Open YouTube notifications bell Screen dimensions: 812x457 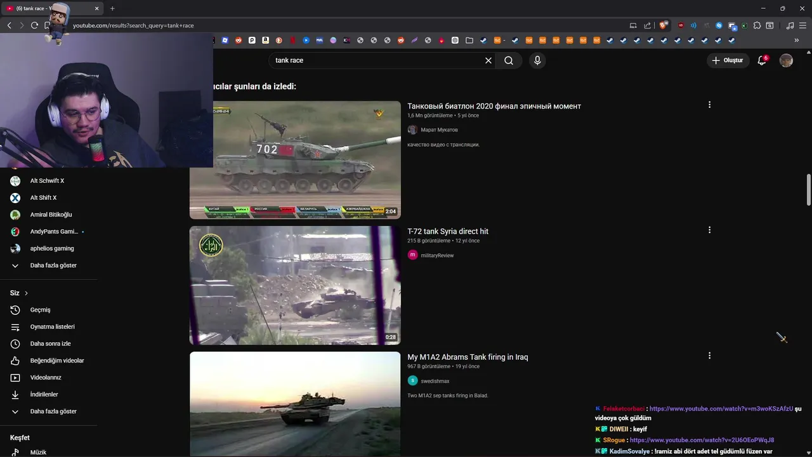[762, 60]
